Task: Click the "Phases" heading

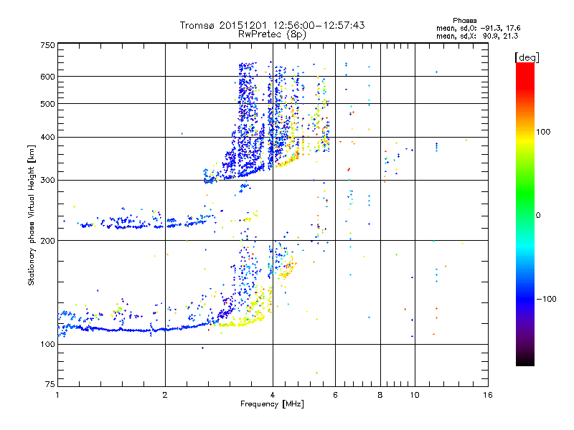Action: click(464, 21)
